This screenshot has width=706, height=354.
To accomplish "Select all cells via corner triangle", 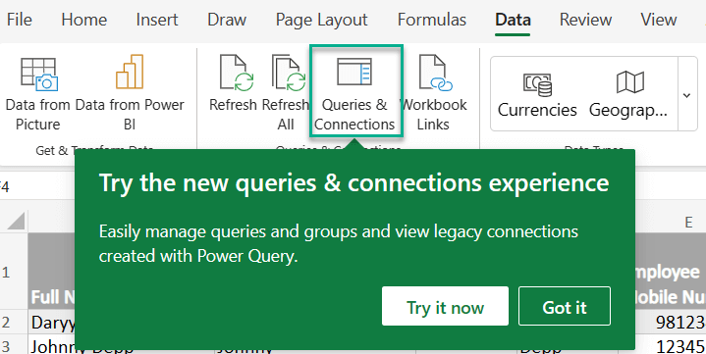I will coord(15,222).
